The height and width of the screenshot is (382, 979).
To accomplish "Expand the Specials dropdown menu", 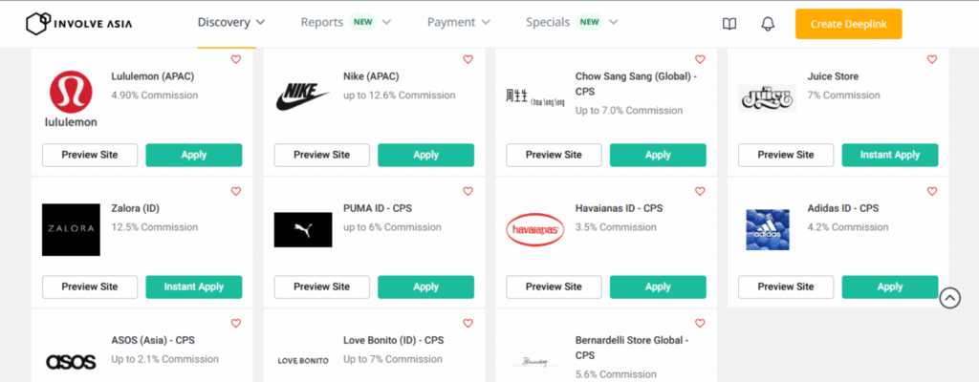I will [x=572, y=22].
